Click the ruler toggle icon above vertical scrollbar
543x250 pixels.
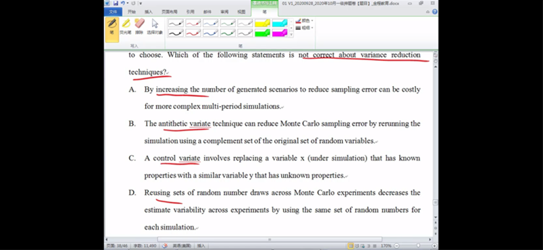click(436, 55)
